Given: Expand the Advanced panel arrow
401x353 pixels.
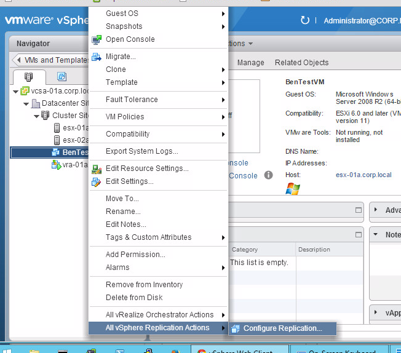Looking at the screenshot, I should [x=375, y=210].
